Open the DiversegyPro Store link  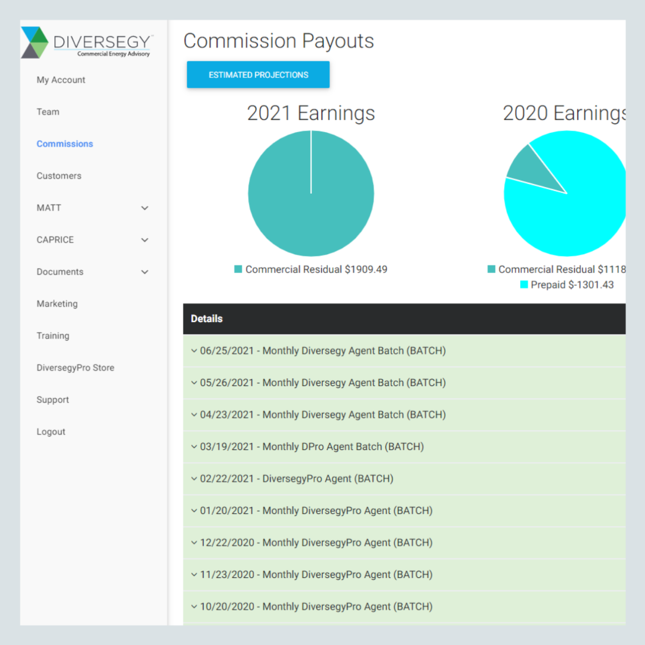point(75,368)
